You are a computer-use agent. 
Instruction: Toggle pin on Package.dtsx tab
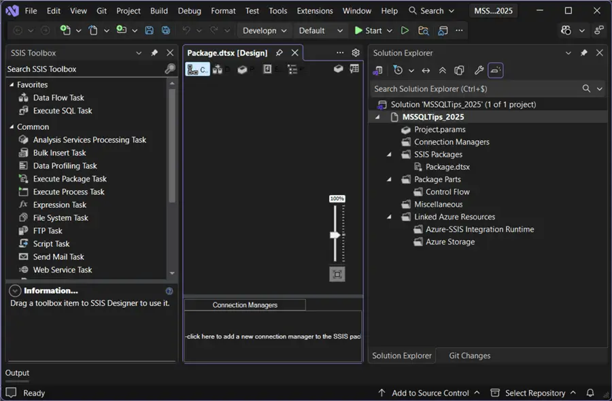click(x=279, y=52)
